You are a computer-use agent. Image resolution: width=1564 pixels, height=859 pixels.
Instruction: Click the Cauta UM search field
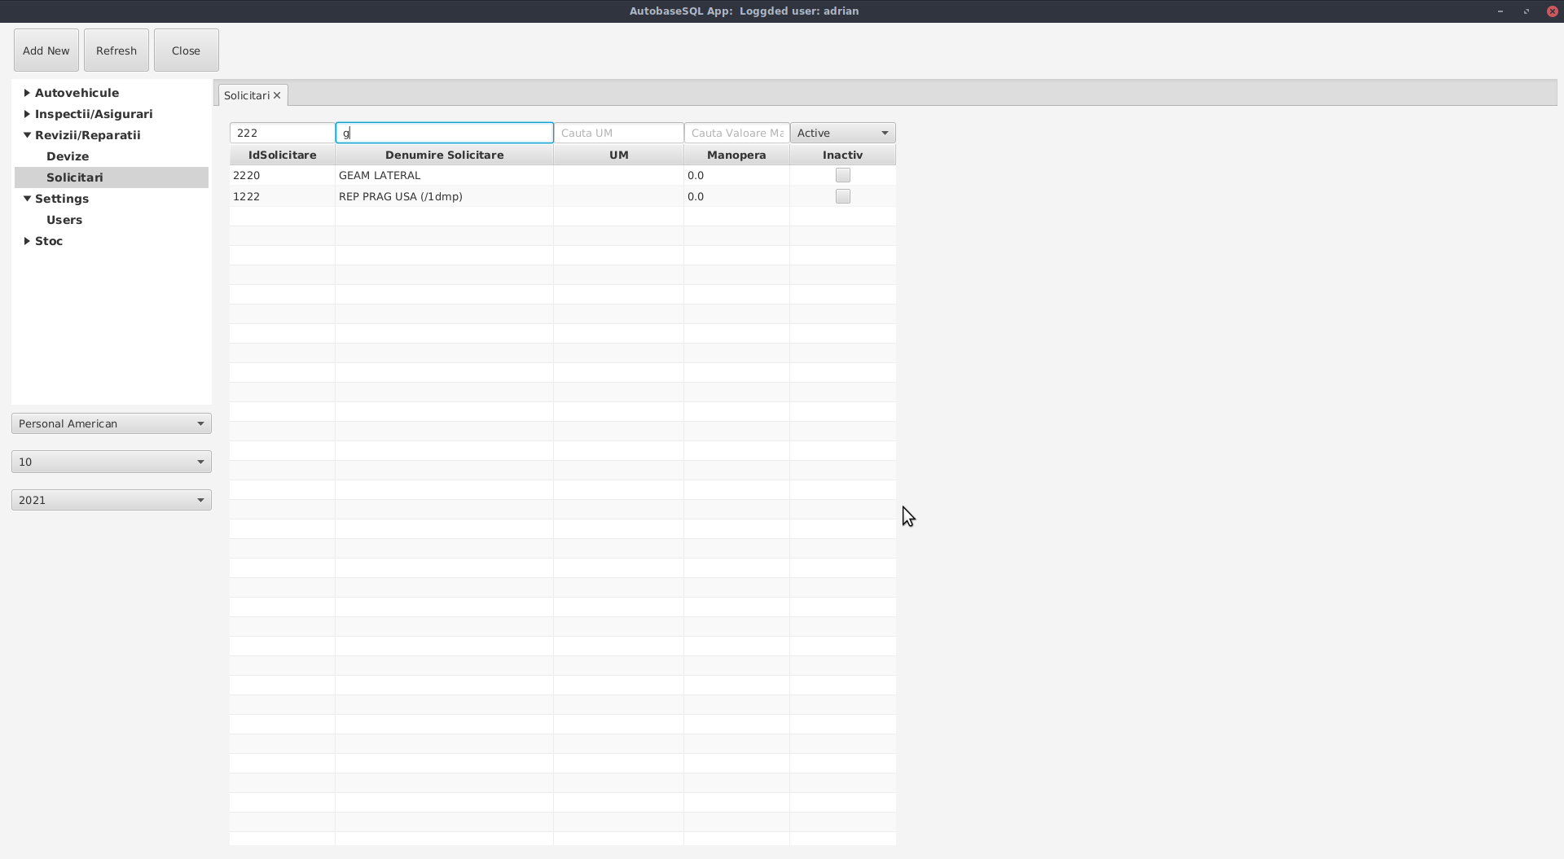click(x=618, y=133)
